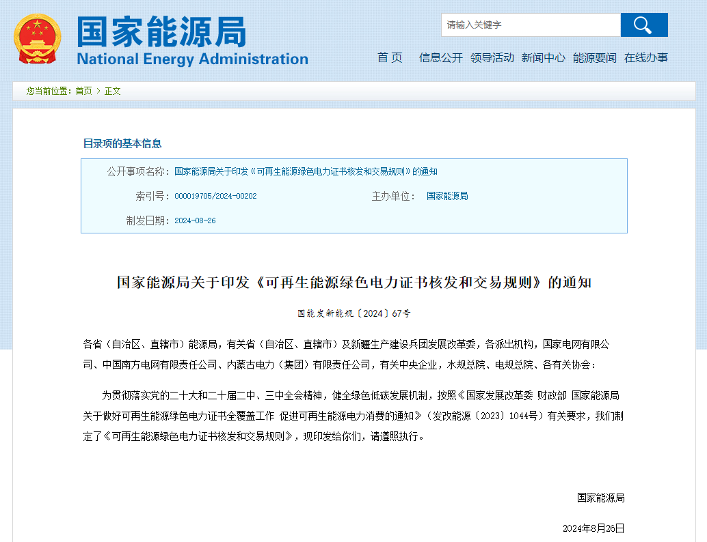
Task: Click the blue 公开事项名称 notice title
Action: click(x=306, y=171)
